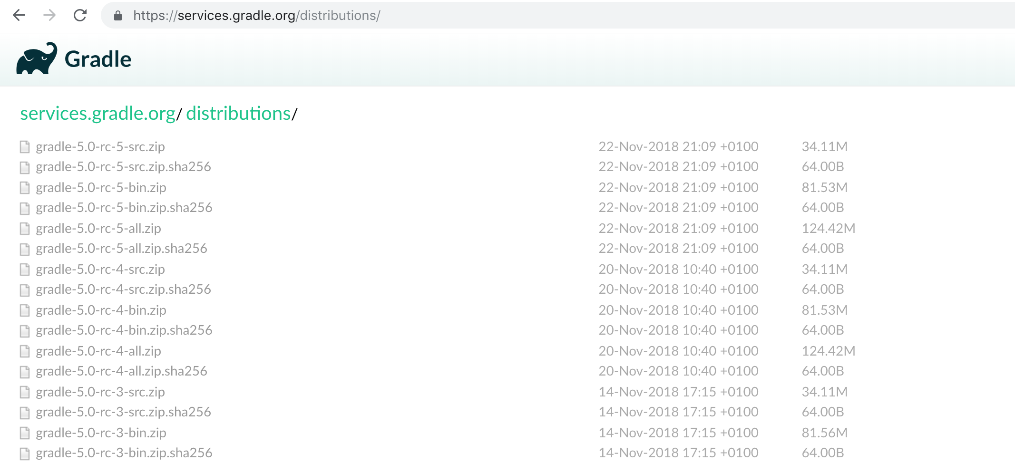Download gradle-5.0-rc-4-src.zip
1015x463 pixels.
click(100, 269)
